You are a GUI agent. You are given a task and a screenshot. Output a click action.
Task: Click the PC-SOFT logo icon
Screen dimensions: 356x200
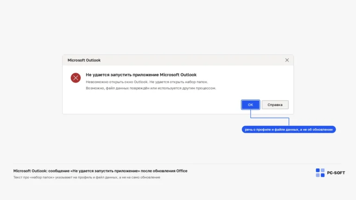320,173
